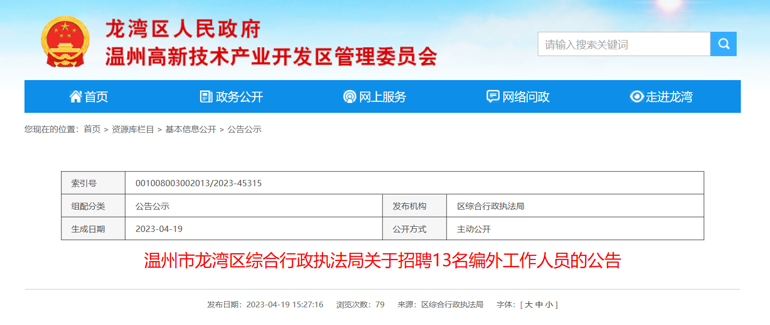Click 公告公示 breadcrumb link
The height and width of the screenshot is (325, 770).
[x=244, y=129]
